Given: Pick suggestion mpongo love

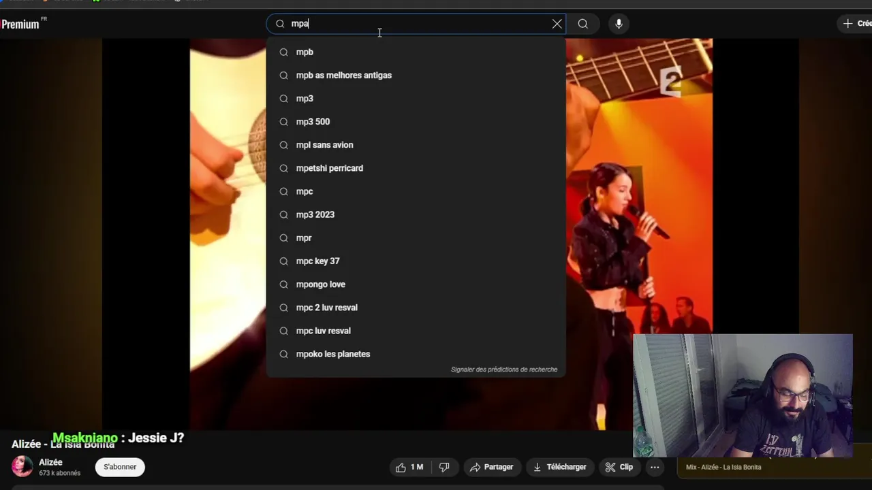Looking at the screenshot, I should [416, 284].
